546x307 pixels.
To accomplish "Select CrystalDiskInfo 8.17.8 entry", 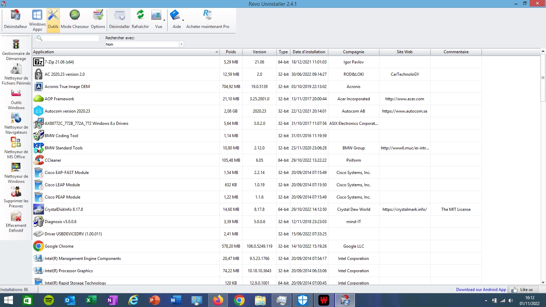I will tap(257, 209).
